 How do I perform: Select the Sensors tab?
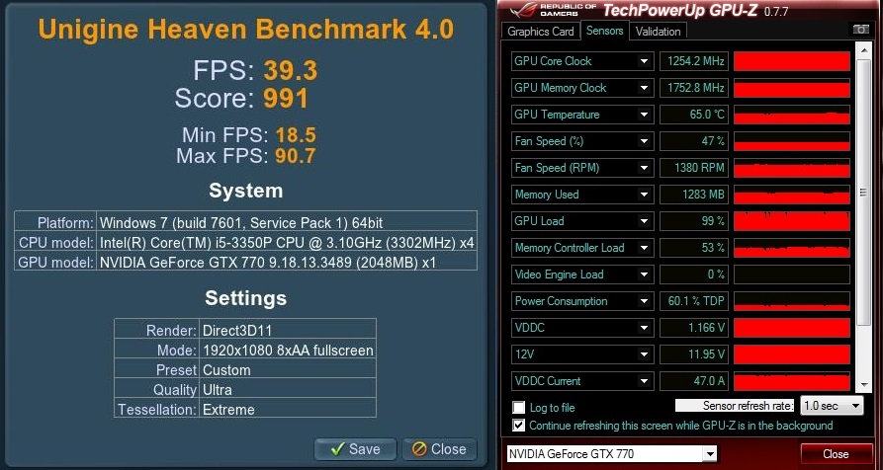pyautogui.click(x=604, y=32)
